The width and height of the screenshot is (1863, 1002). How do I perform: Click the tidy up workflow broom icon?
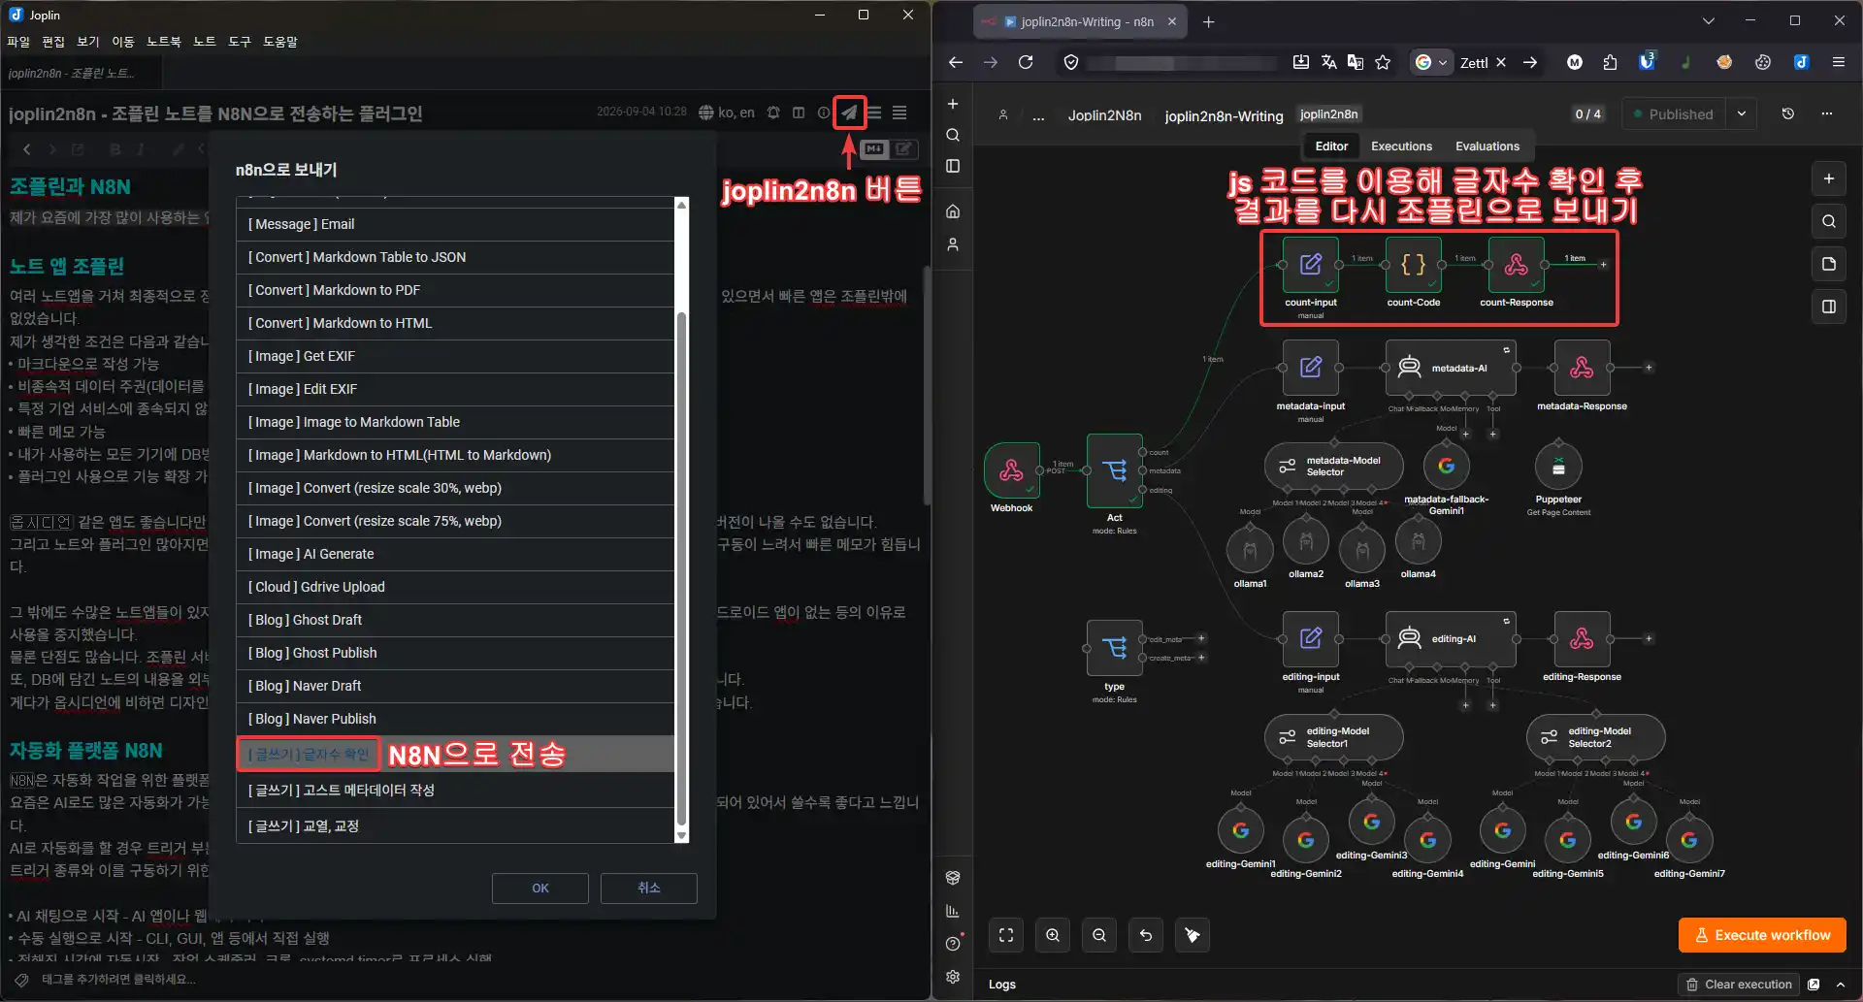point(1193,935)
